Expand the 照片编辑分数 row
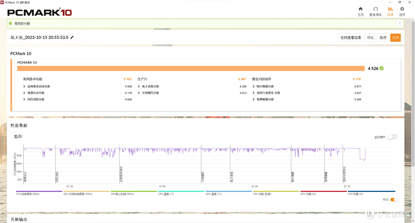Viewport: 415px width, 223px height. [254, 86]
